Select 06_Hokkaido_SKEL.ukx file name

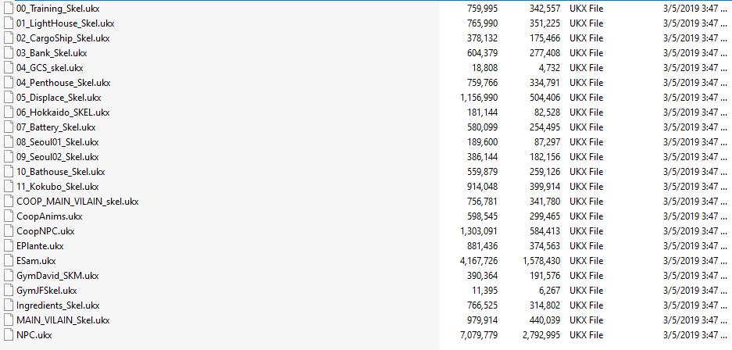(61, 112)
